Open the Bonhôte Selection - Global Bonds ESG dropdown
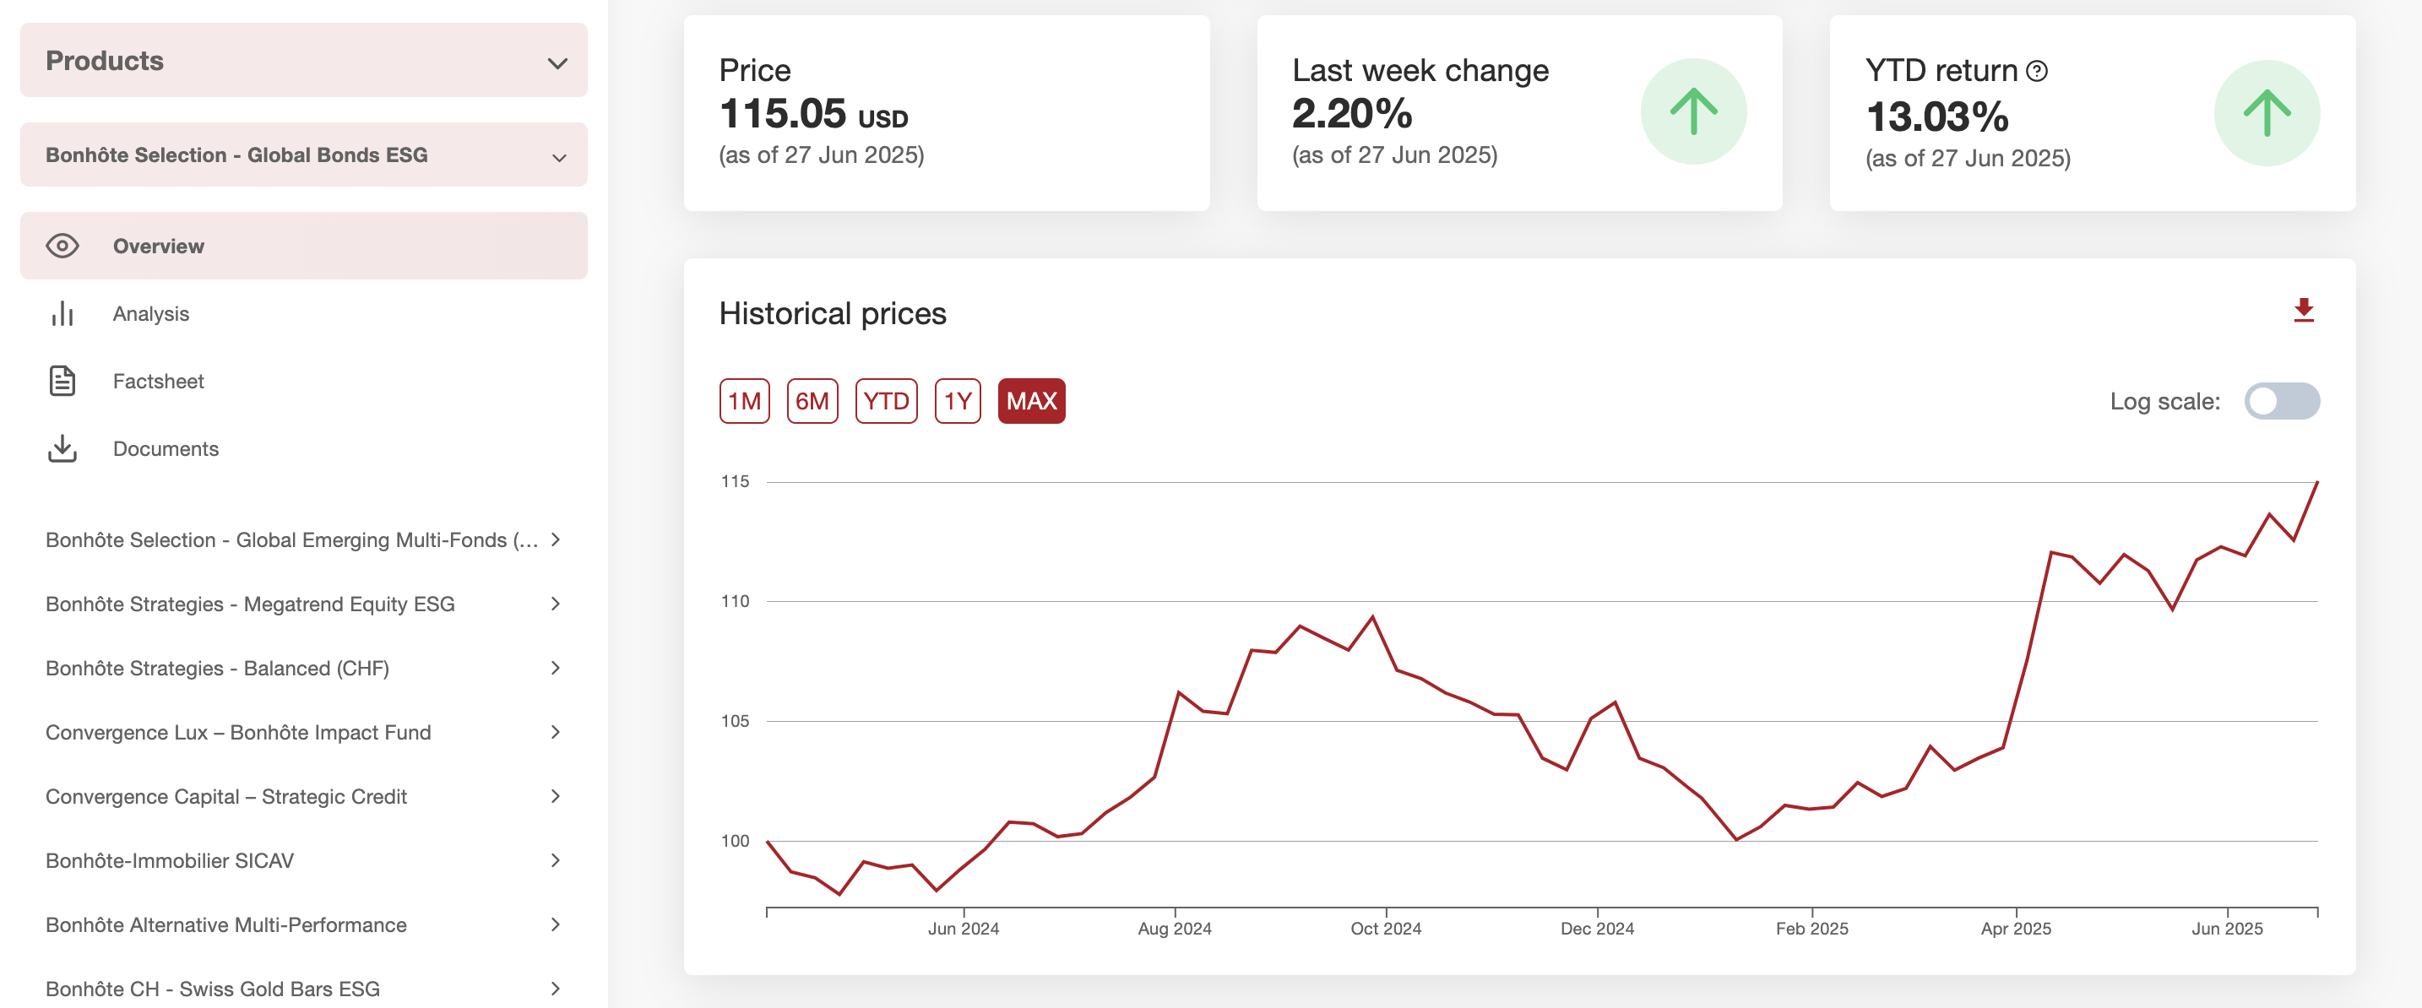Screen dimensions: 2422x1008 [x=304, y=155]
